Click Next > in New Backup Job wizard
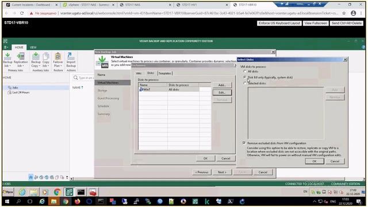368x207 pixels. pyautogui.click(x=222, y=172)
